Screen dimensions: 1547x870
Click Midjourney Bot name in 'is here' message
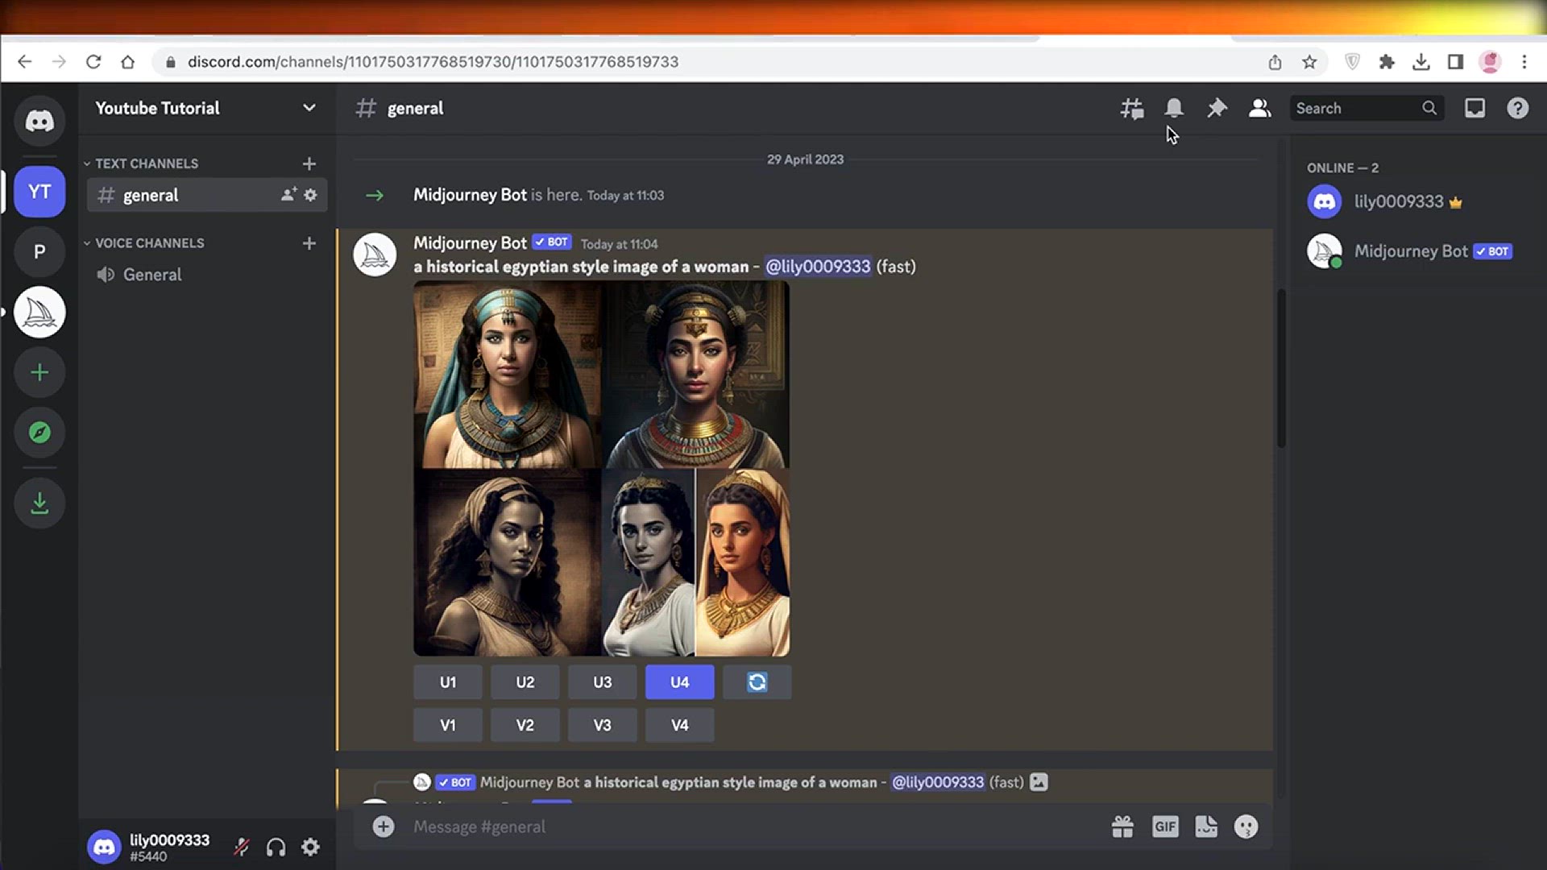point(470,194)
